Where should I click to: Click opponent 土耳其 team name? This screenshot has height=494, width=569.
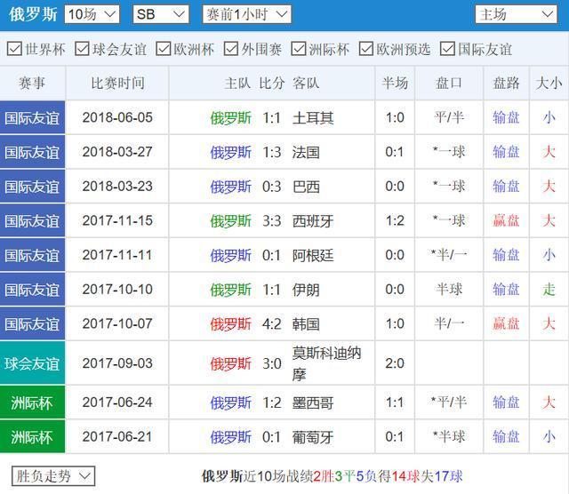(313, 118)
